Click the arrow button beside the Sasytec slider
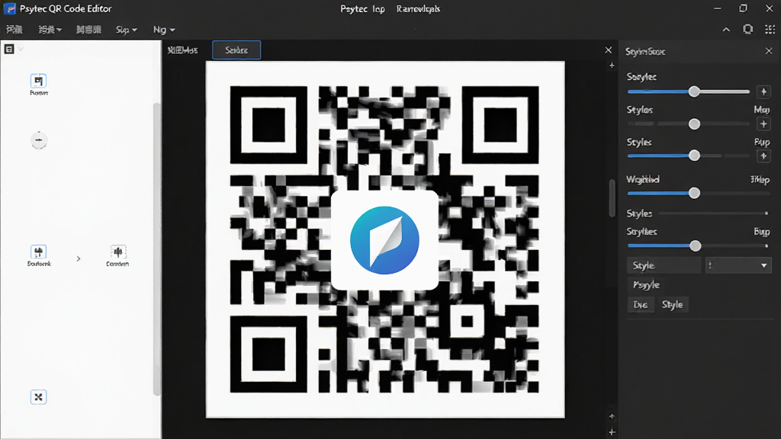 click(x=763, y=91)
